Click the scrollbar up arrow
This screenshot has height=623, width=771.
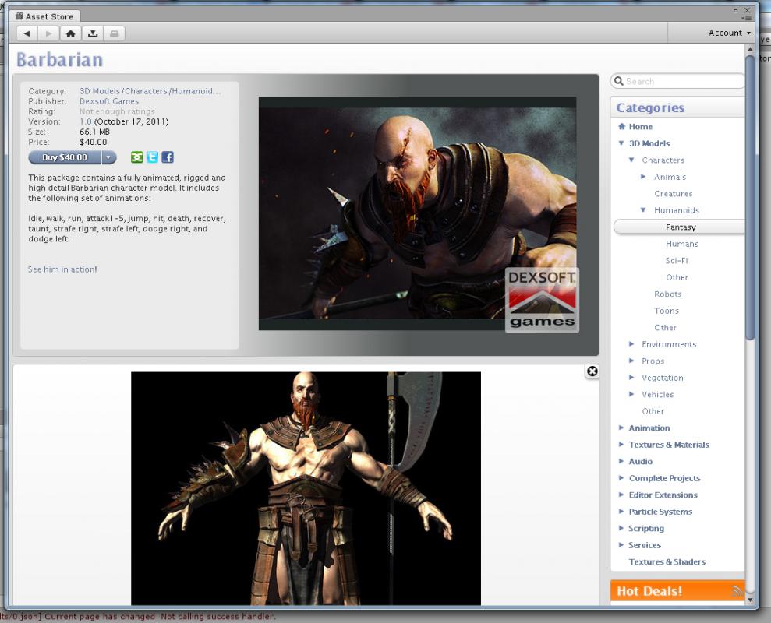tap(750, 49)
